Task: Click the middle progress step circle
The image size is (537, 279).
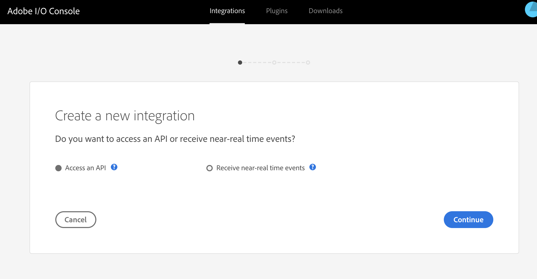Action: [x=274, y=63]
